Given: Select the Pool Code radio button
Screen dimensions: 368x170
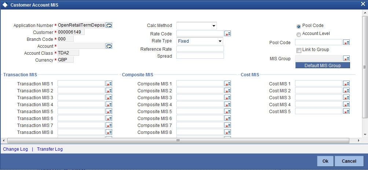Looking at the screenshot, I should click(299, 26).
